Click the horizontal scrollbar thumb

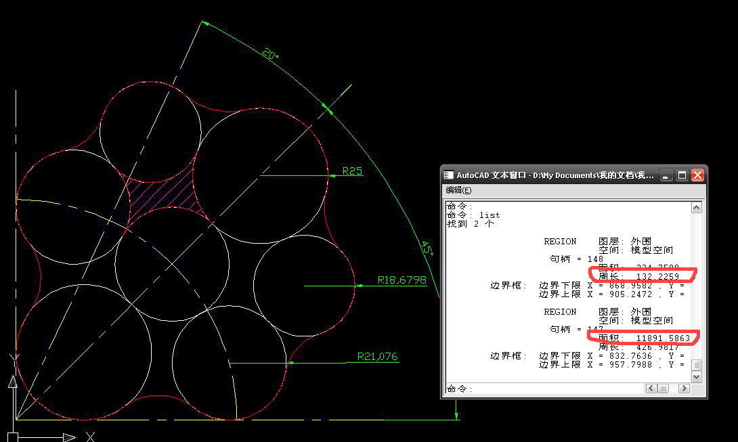tap(663, 389)
